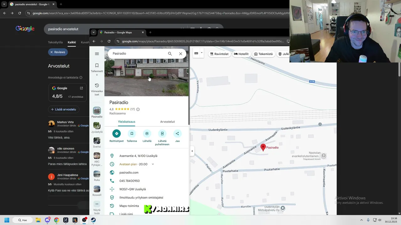Viewport: 401px width, 225px height.
Task: Select the Kaikki tab in Google search
Action: (x=72, y=42)
